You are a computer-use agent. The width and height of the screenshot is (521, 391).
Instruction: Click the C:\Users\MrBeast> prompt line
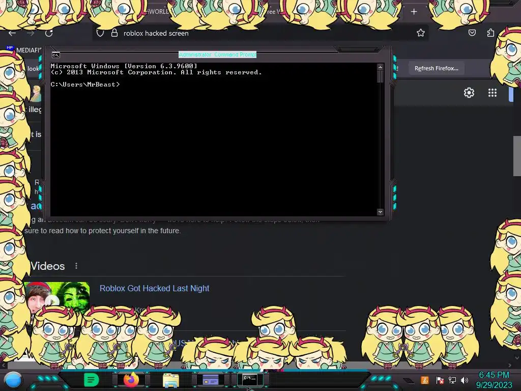click(x=85, y=85)
